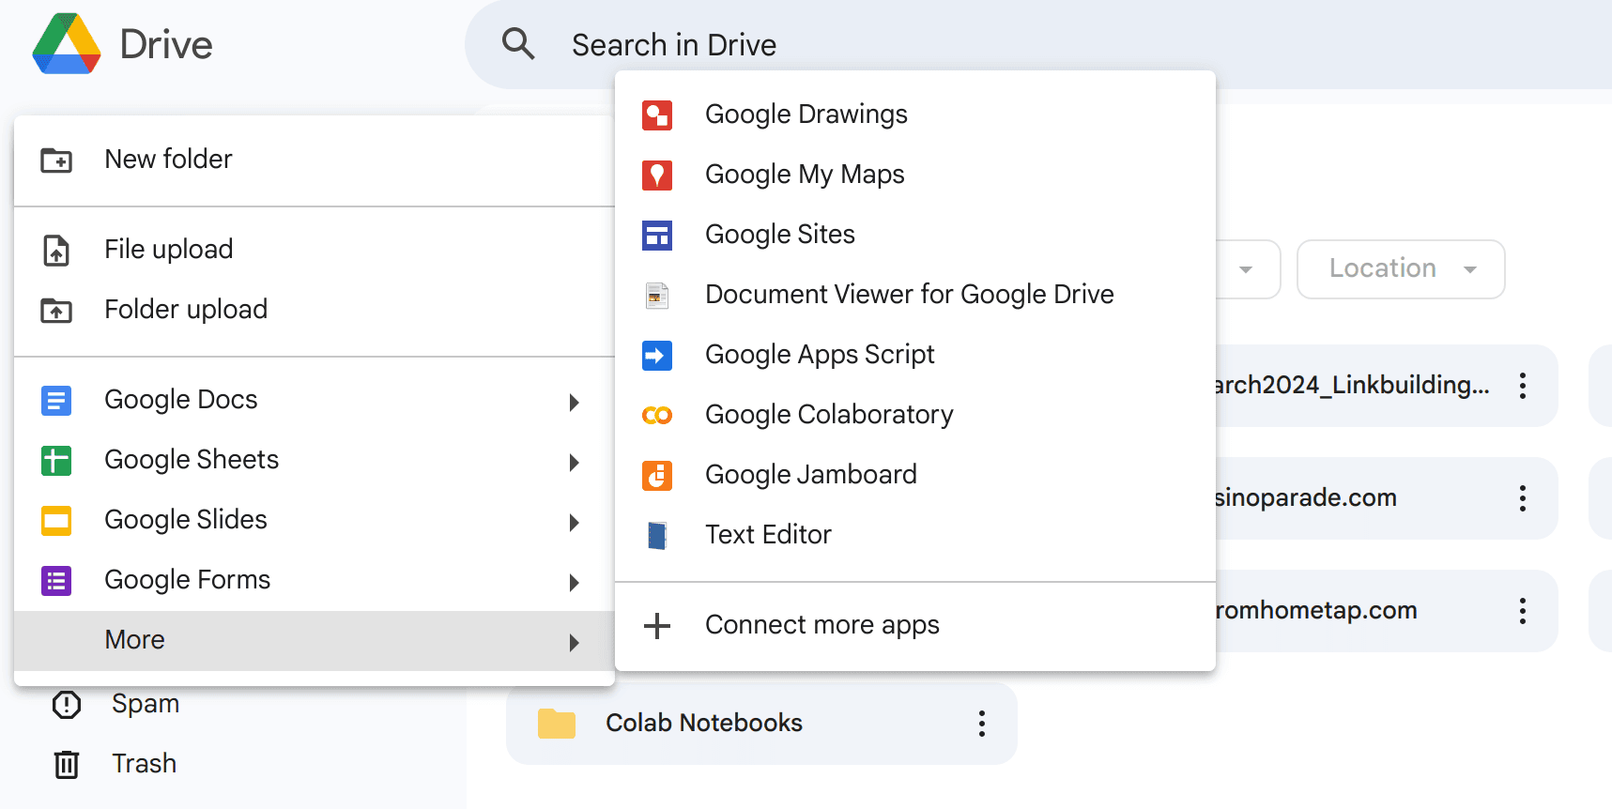The width and height of the screenshot is (1612, 809).
Task: Click the New folder icon
Action: point(56,160)
